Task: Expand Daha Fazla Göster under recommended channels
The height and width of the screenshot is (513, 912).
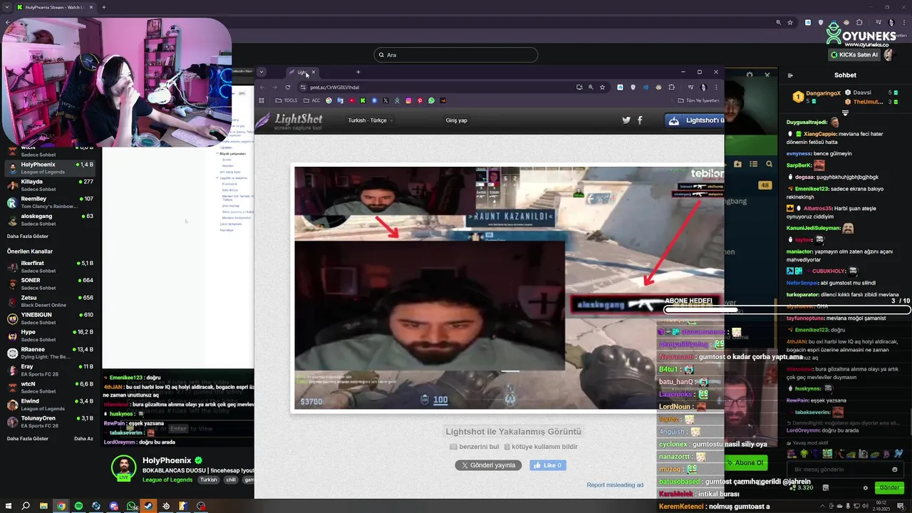Action: click(x=28, y=438)
